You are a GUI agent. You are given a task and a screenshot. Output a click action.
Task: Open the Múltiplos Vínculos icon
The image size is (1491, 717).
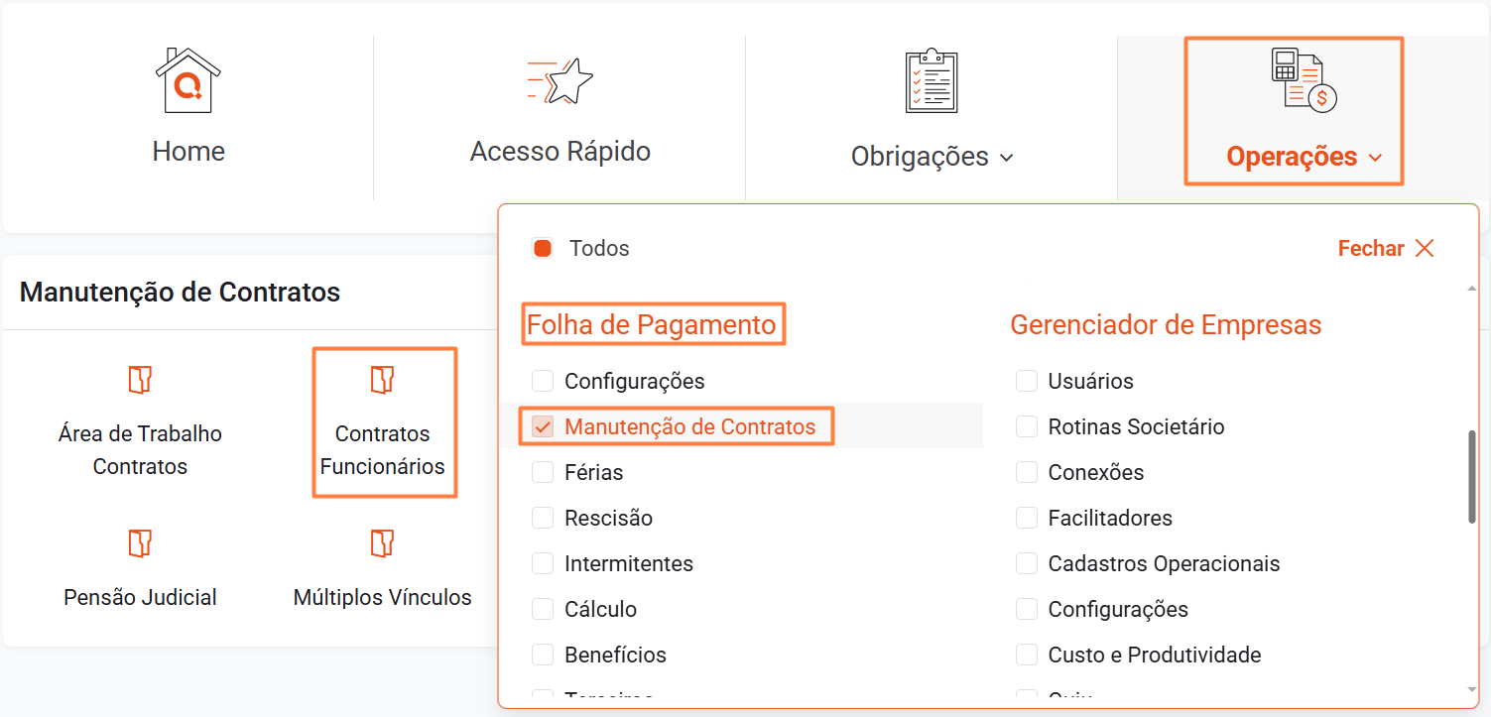tap(383, 543)
